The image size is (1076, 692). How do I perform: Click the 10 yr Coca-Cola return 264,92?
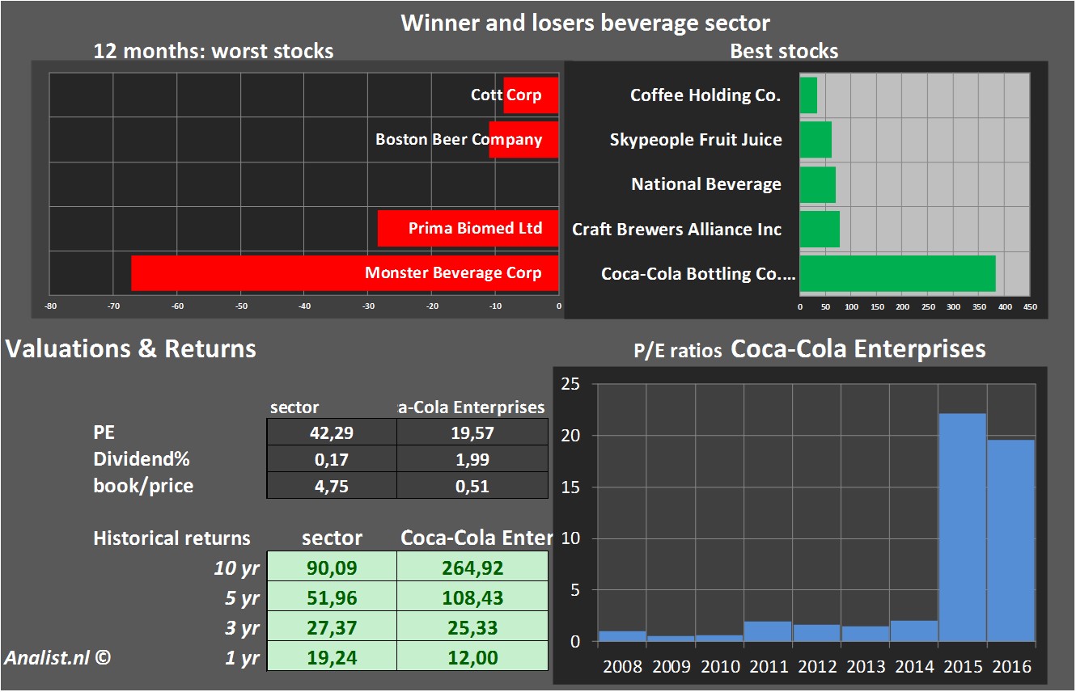(472, 568)
